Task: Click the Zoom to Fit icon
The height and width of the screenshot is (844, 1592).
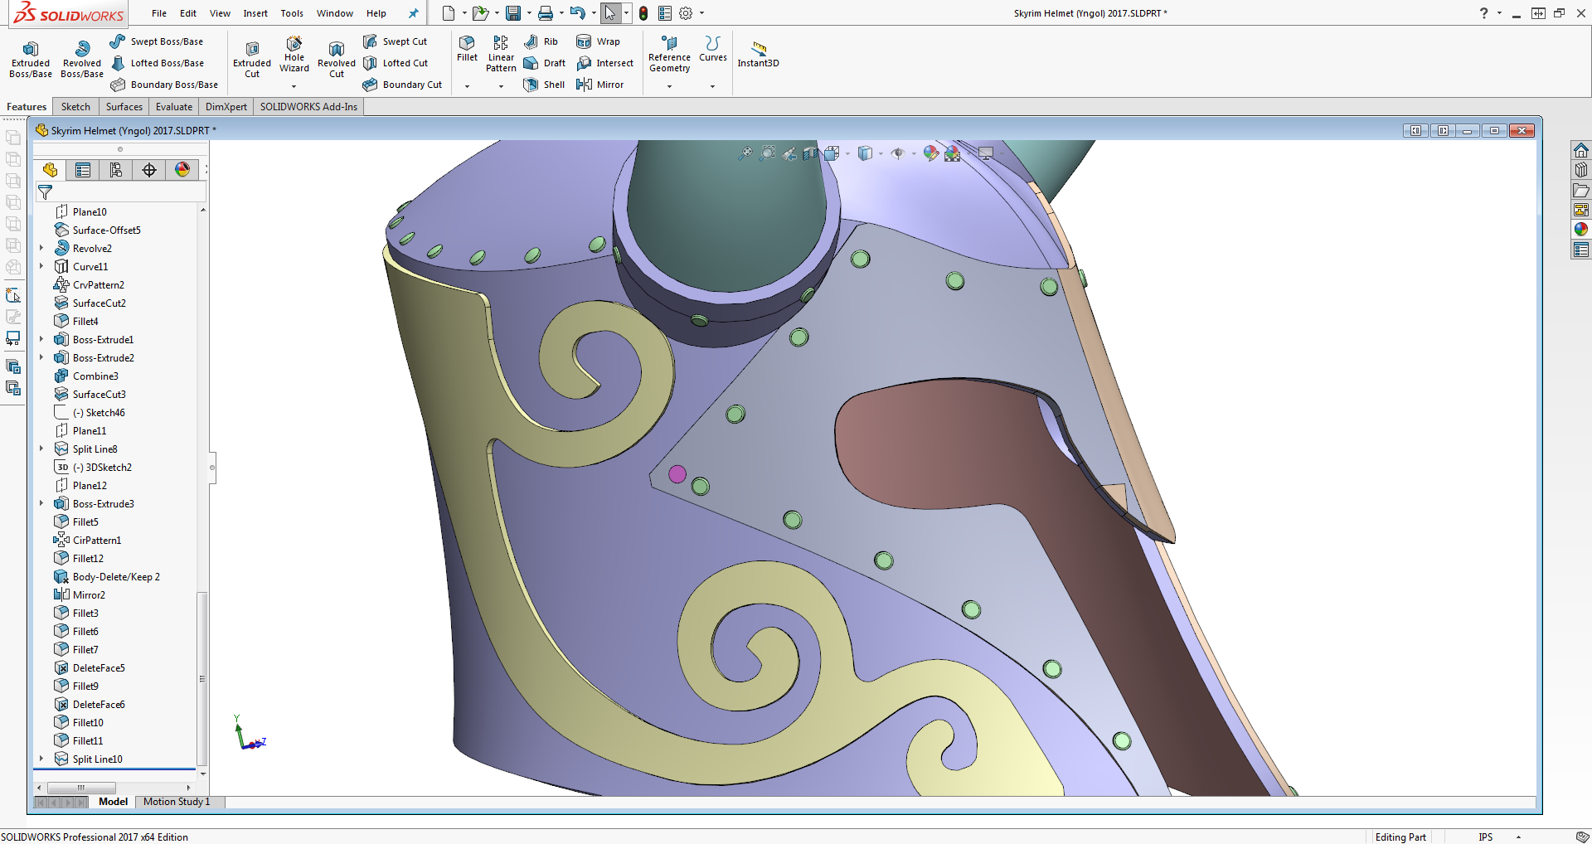Action: click(x=745, y=153)
